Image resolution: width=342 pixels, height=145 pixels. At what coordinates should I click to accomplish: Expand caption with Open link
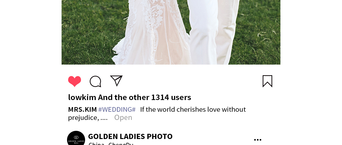(123, 117)
